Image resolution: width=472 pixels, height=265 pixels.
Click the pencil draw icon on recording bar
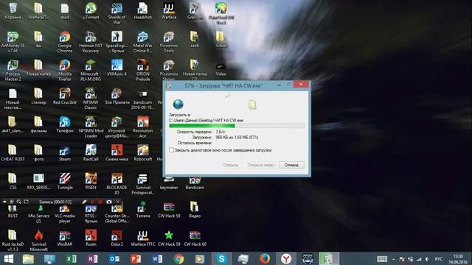click(x=84, y=202)
